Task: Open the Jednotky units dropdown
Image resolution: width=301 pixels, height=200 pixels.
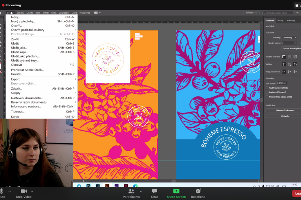Action: pyautogui.click(x=289, y=37)
